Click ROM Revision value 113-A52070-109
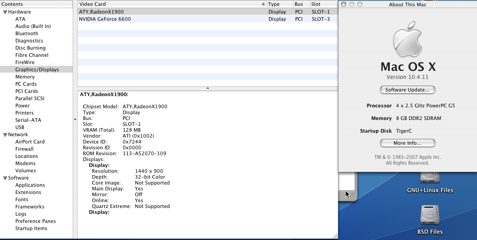Image resolution: width=477 pixels, height=240 pixels. (x=144, y=153)
